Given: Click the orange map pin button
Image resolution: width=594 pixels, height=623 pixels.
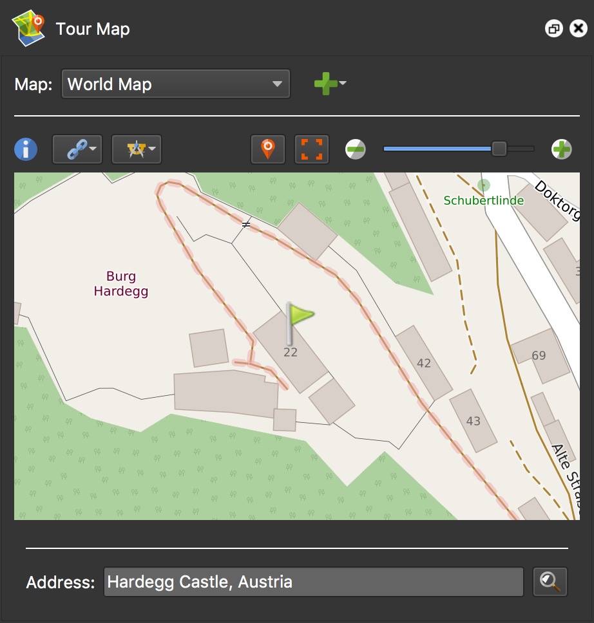Looking at the screenshot, I should coord(267,149).
